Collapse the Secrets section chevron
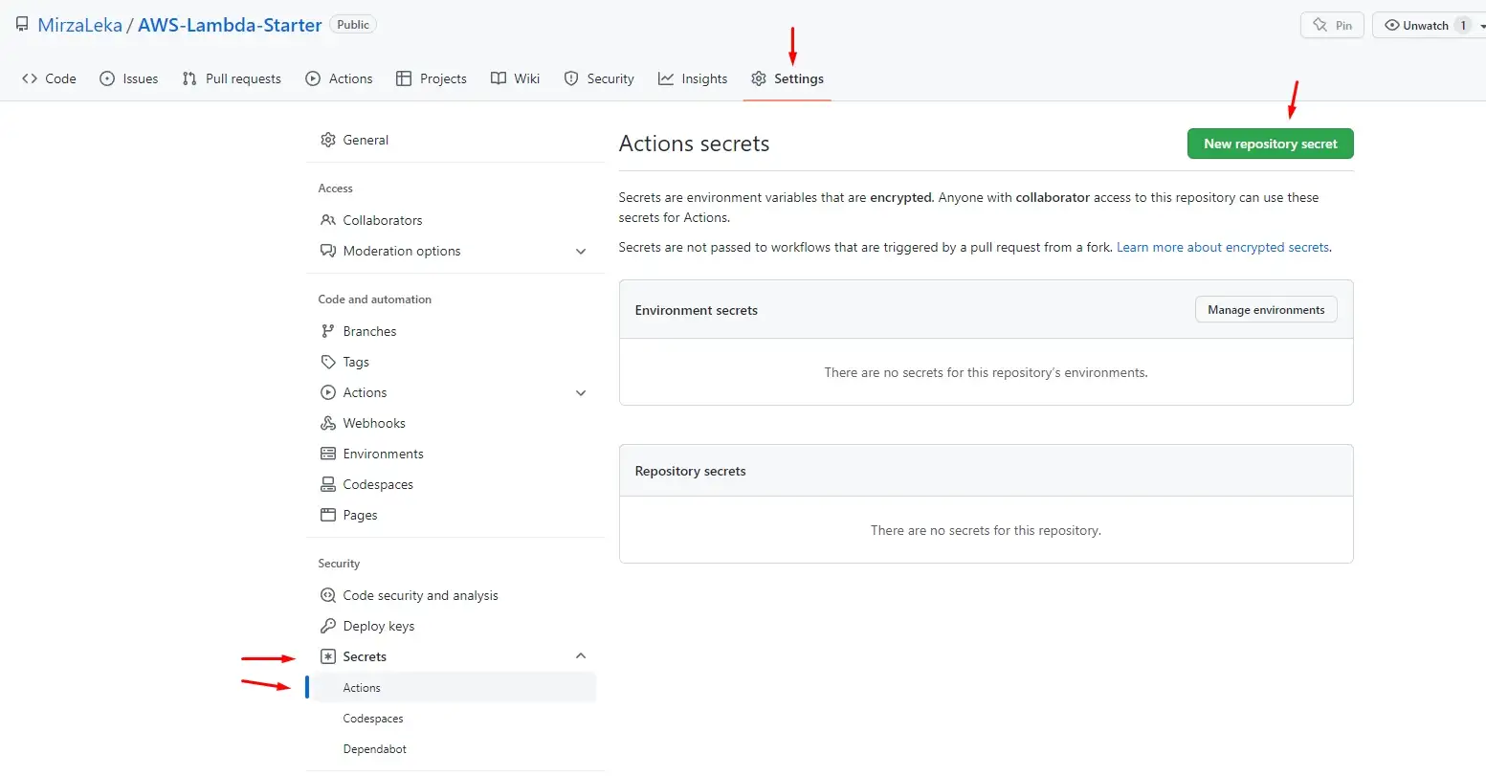 (x=580, y=656)
